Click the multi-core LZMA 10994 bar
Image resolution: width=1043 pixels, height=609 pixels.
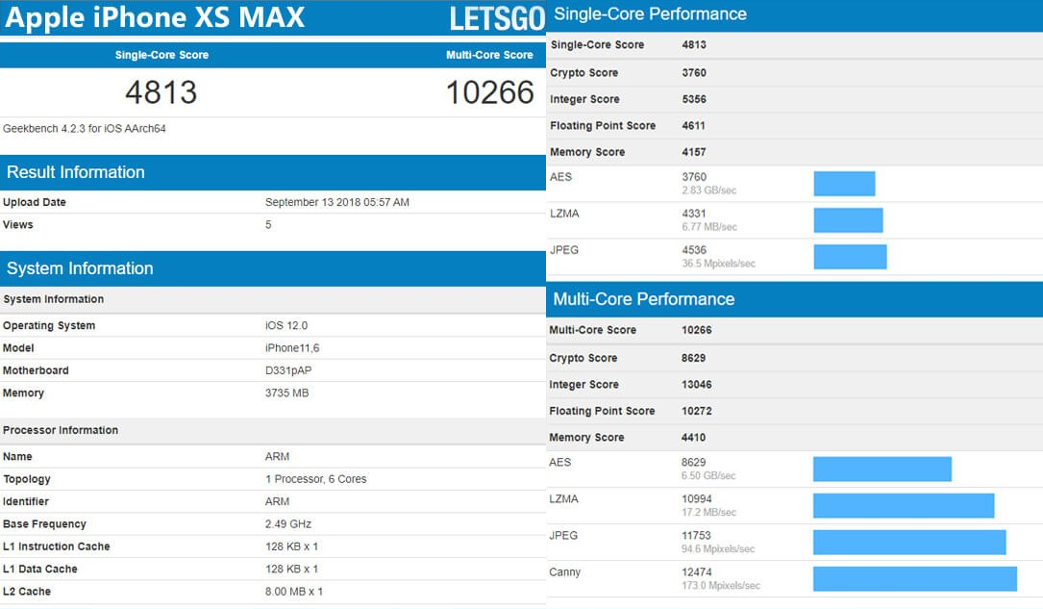click(904, 506)
